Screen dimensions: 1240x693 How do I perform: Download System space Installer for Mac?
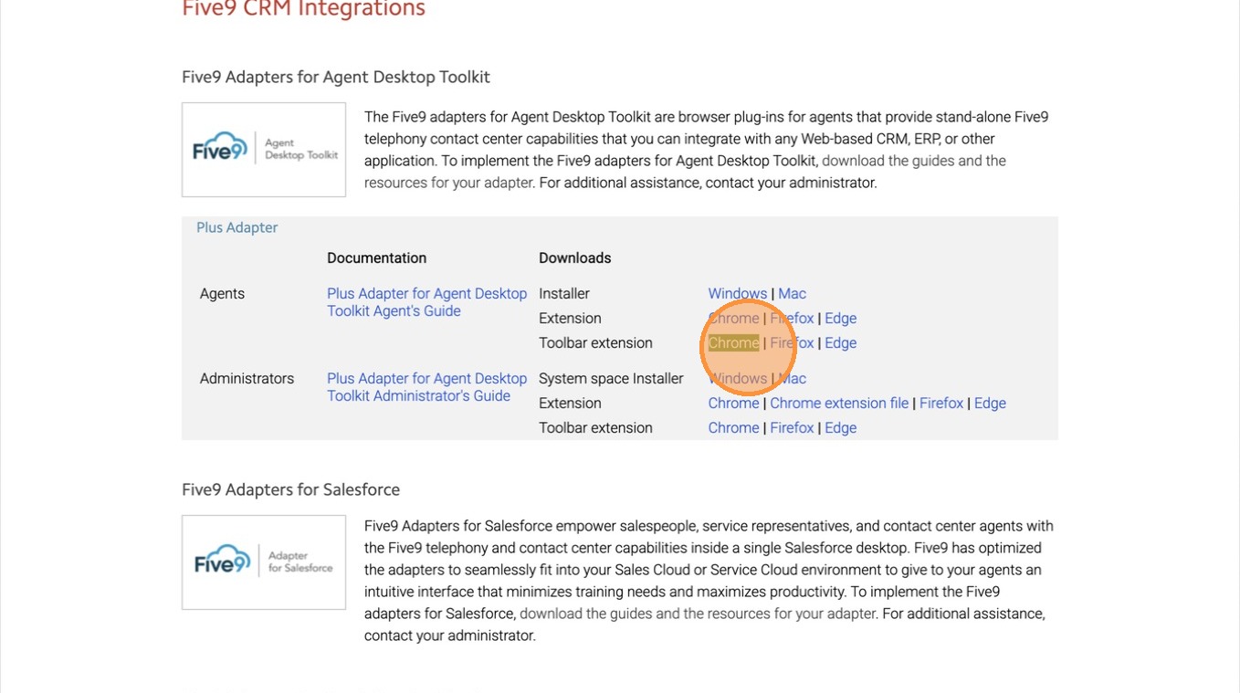792,378
